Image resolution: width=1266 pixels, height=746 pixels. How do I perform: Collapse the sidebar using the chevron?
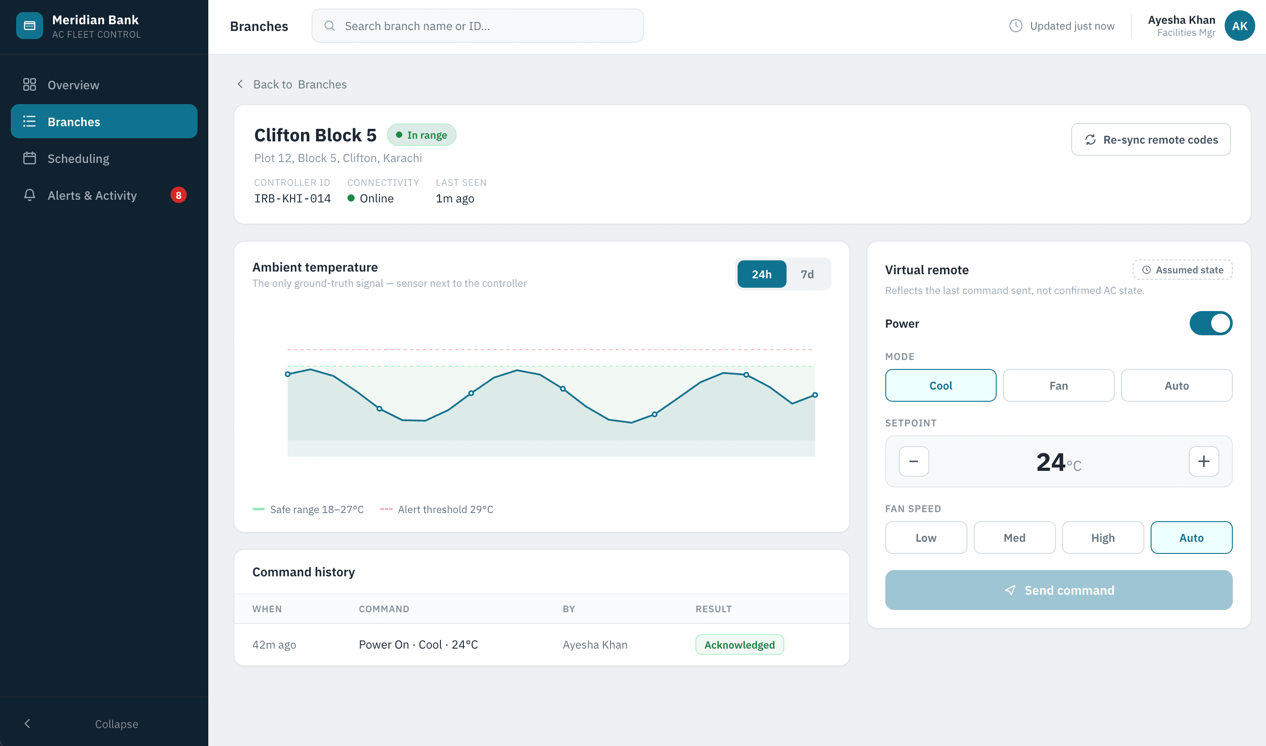tap(27, 724)
